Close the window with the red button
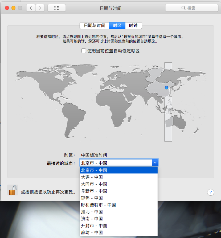Image resolution: width=221 pixels, height=238 pixels. [7, 8]
